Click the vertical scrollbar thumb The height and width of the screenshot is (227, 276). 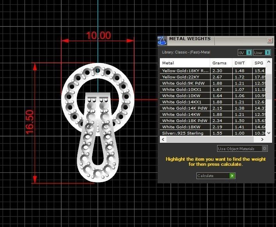[269, 87]
